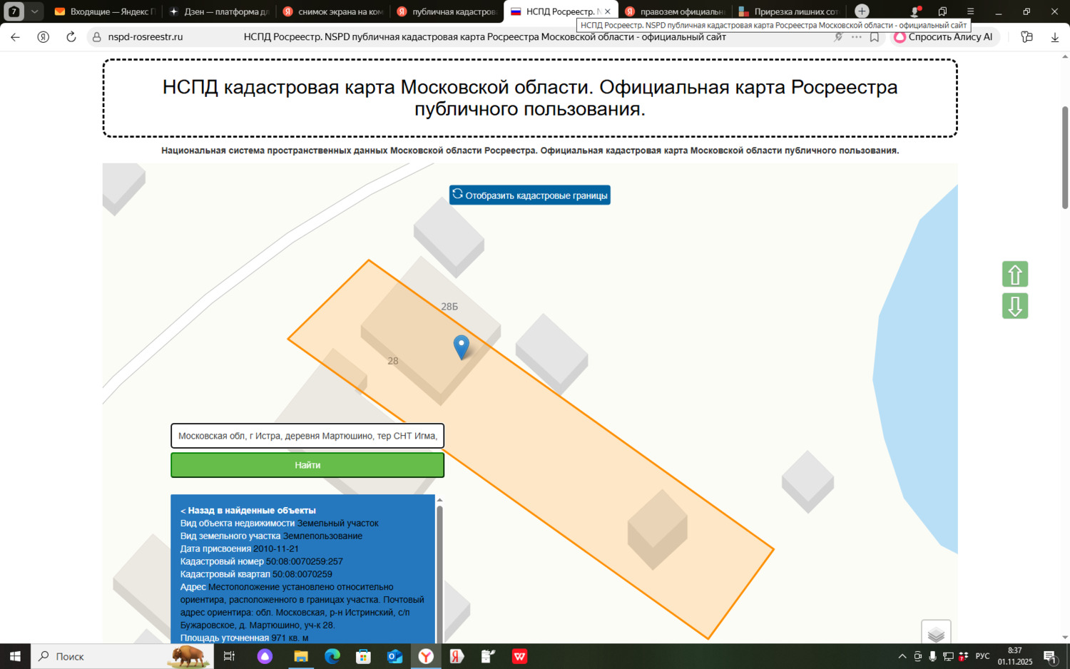Open downloads via the arrow icon in toolbar
This screenshot has width=1070, height=669.
[x=1054, y=37]
